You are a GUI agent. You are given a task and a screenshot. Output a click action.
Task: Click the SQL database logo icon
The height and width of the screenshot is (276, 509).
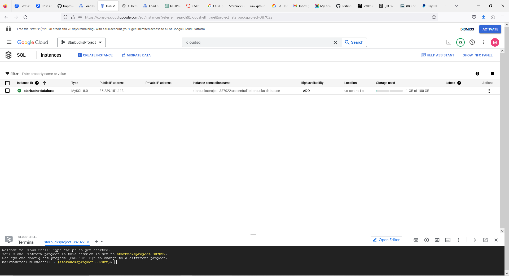point(9,55)
